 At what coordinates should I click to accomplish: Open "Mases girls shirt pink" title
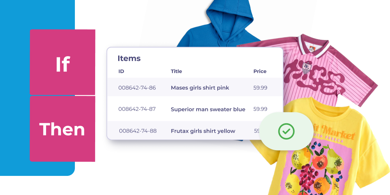[200, 88]
